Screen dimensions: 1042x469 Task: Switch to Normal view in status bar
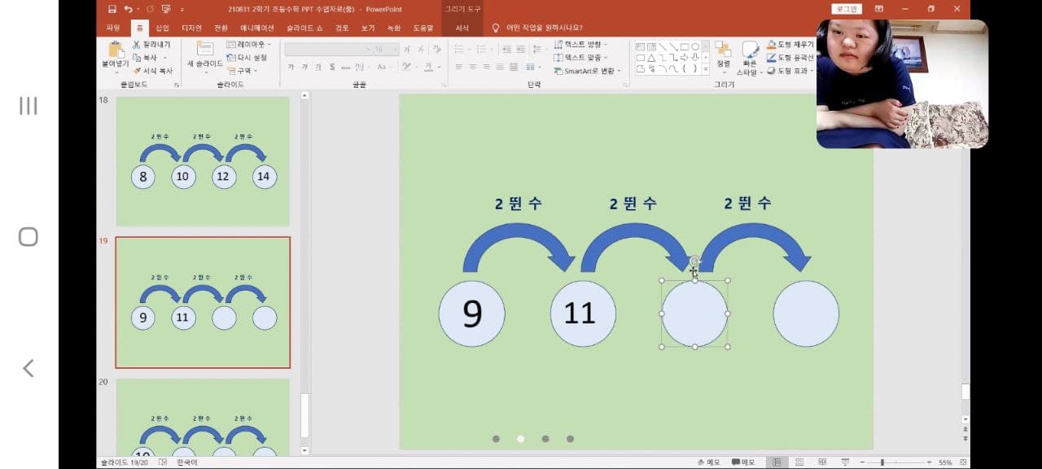[x=777, y=462]
